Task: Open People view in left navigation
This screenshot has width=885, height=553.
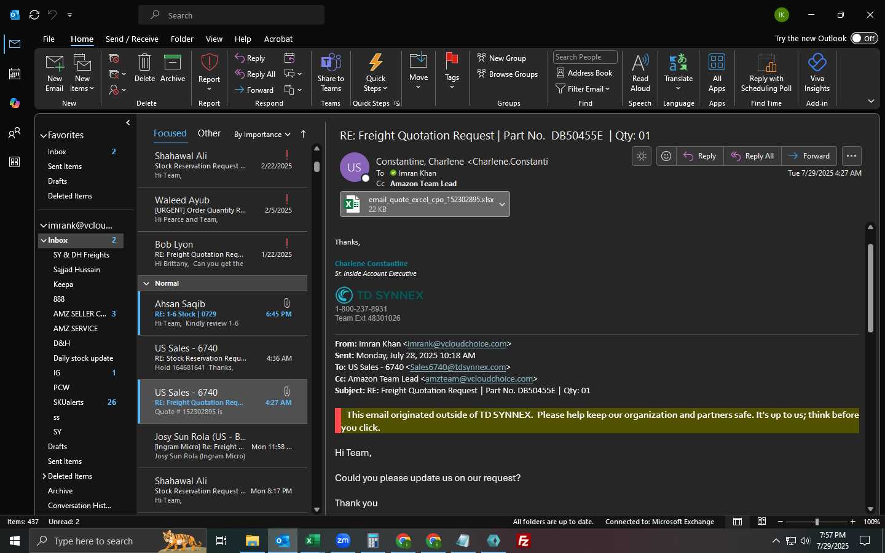Action: pos(15,133)
